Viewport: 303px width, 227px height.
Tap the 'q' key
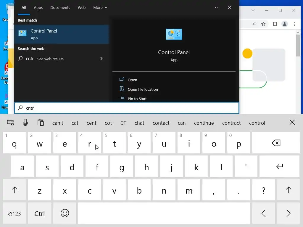click(x=14, y=143)
